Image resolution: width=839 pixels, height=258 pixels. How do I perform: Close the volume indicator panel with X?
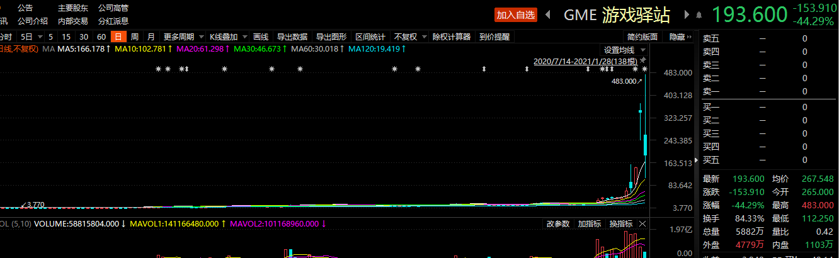pos(642,224)
